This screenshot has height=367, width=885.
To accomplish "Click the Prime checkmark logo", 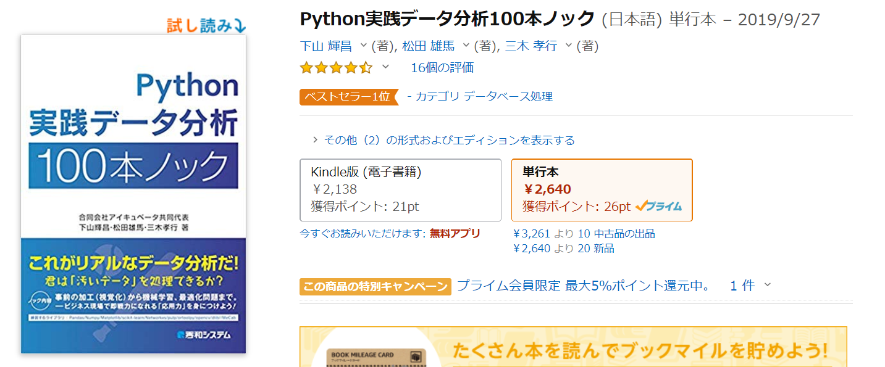I will pyautogui.click(x=658, y=207).
